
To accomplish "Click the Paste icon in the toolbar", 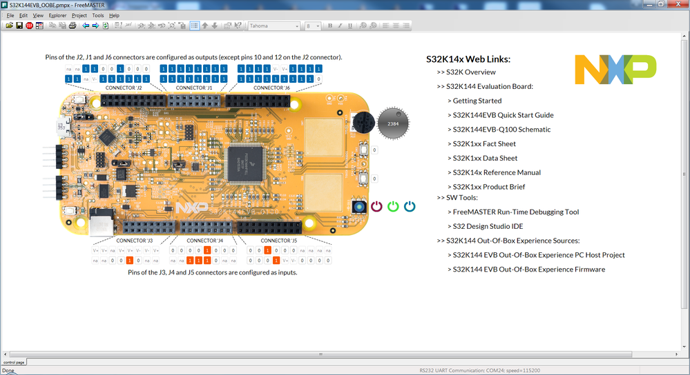I will click(62, 26).
